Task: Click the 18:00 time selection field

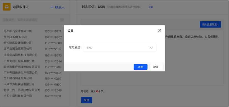Action: tap(120, 48)
